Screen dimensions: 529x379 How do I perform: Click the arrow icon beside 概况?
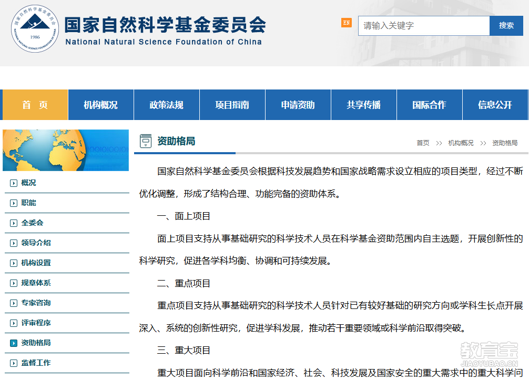tap(14, 183)
